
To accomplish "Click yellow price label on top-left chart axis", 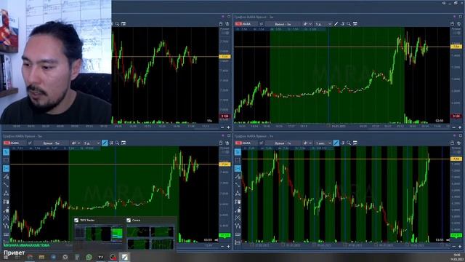I will point(225,57).
